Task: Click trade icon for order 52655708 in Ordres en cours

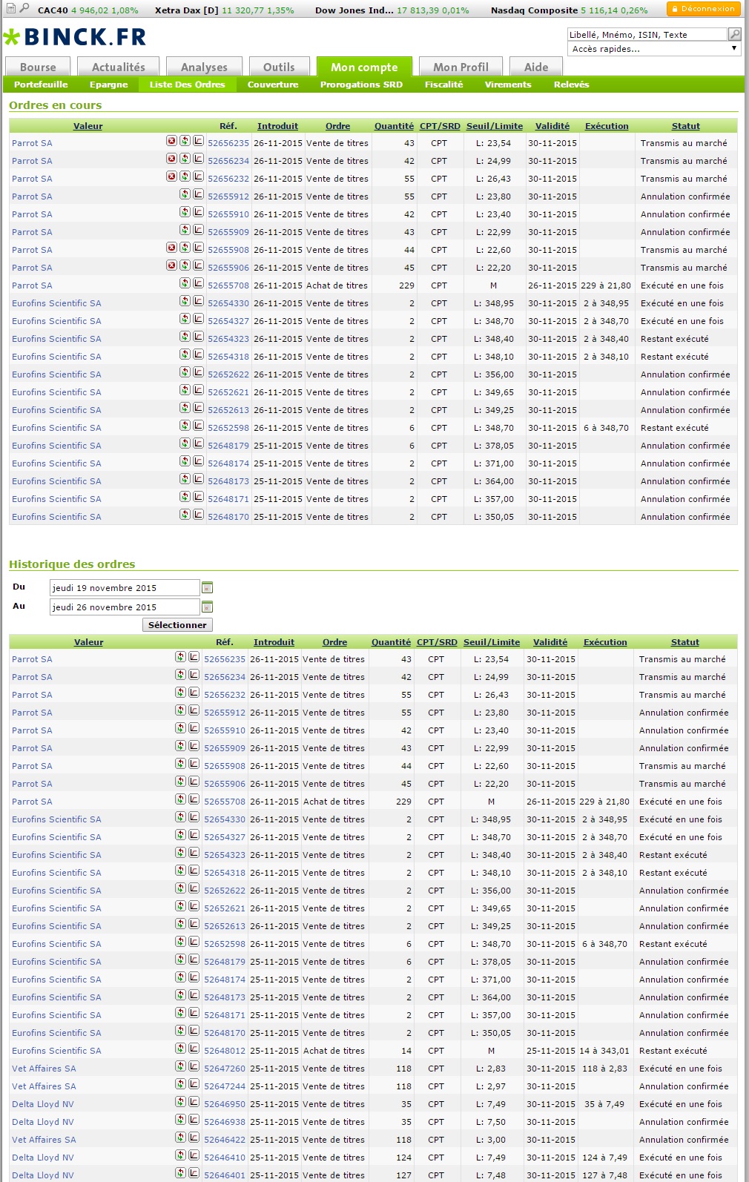Action: tap(185, 283)
